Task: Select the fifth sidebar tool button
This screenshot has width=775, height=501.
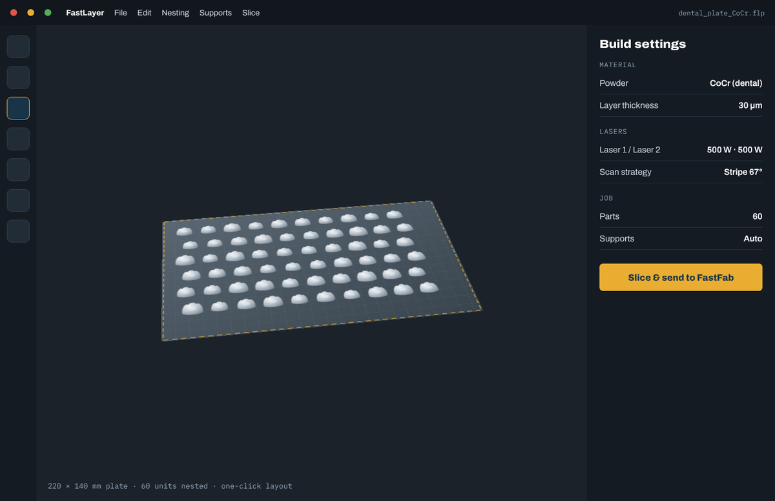Action: point(18,170)
